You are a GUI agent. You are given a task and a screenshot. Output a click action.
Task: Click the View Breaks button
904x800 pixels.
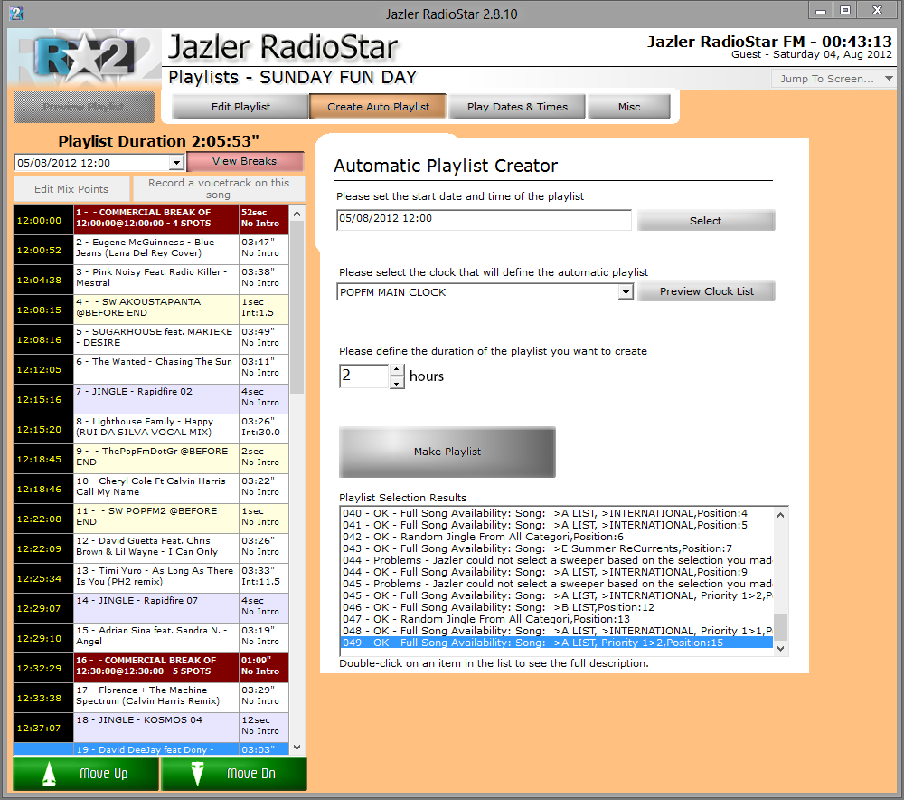[x=244, y=162]
